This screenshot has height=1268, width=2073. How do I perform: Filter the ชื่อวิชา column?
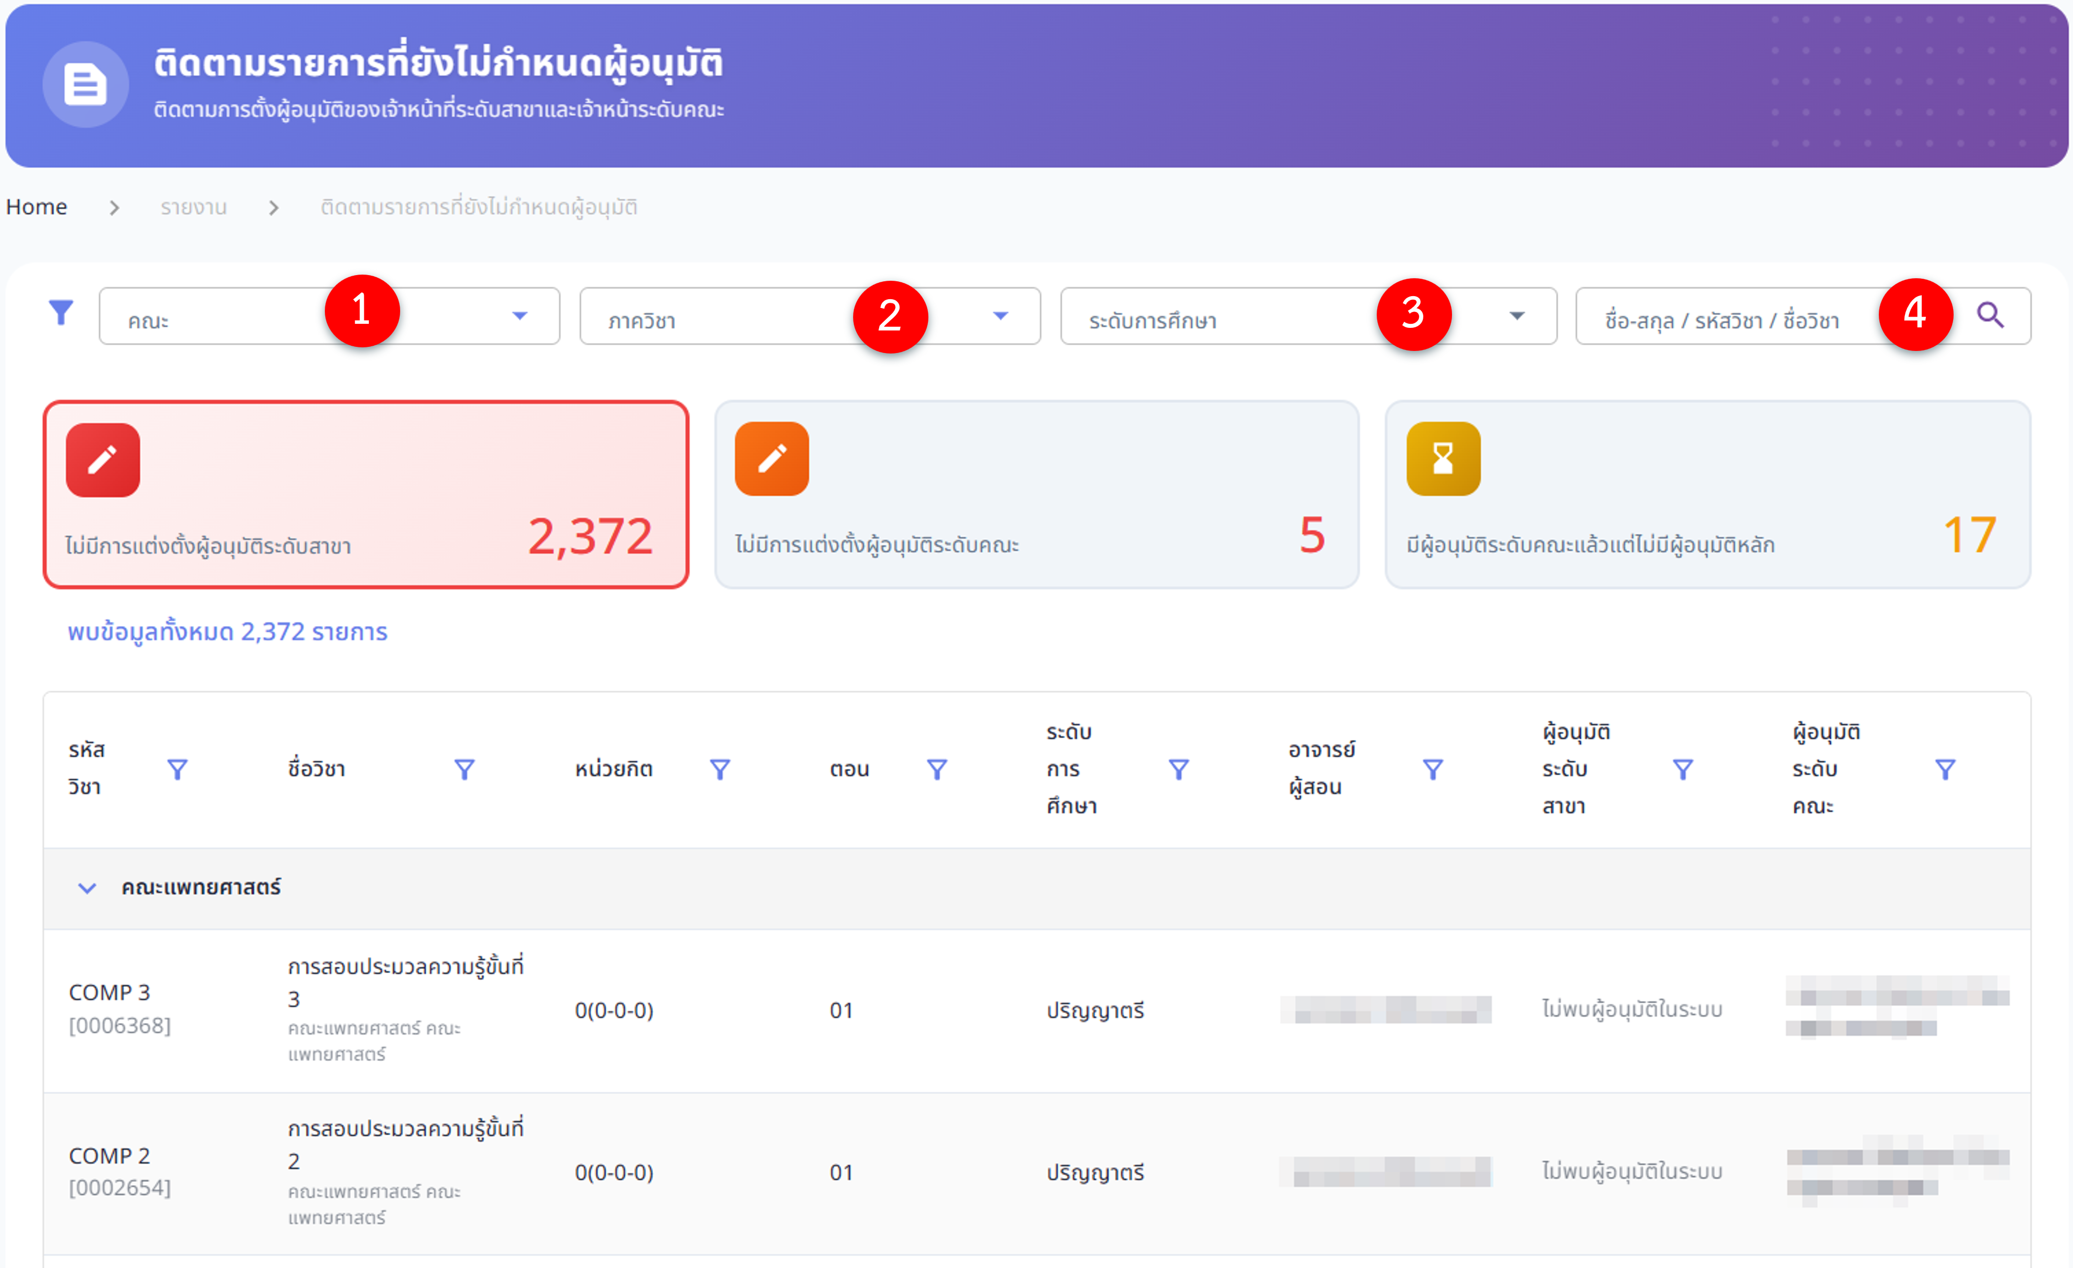[464, 769]
